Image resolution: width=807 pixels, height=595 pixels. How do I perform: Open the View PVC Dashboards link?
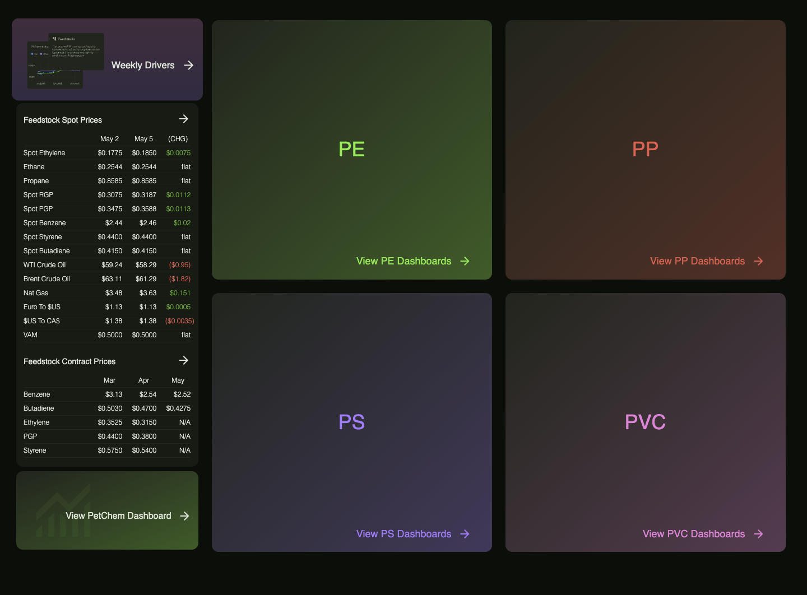coord(694,534)
